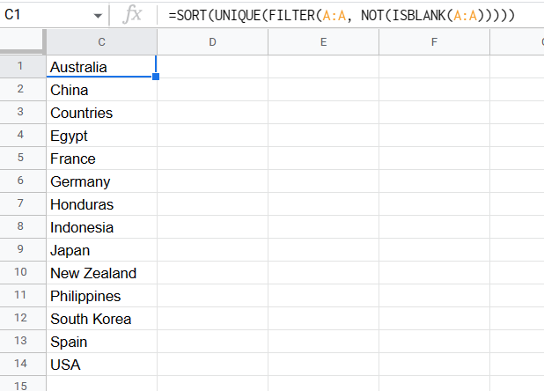
Task: Click cell containing China
Action: tap(101, 90)
